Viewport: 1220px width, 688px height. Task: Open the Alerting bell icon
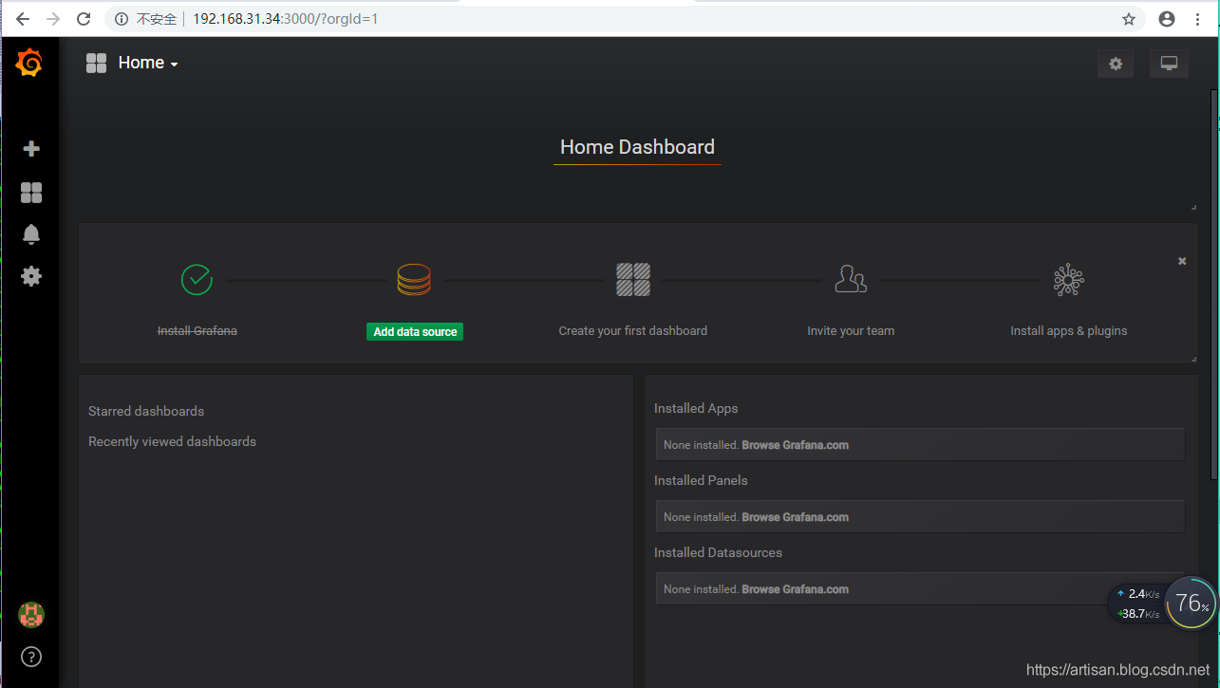click(x=31, y=234)
